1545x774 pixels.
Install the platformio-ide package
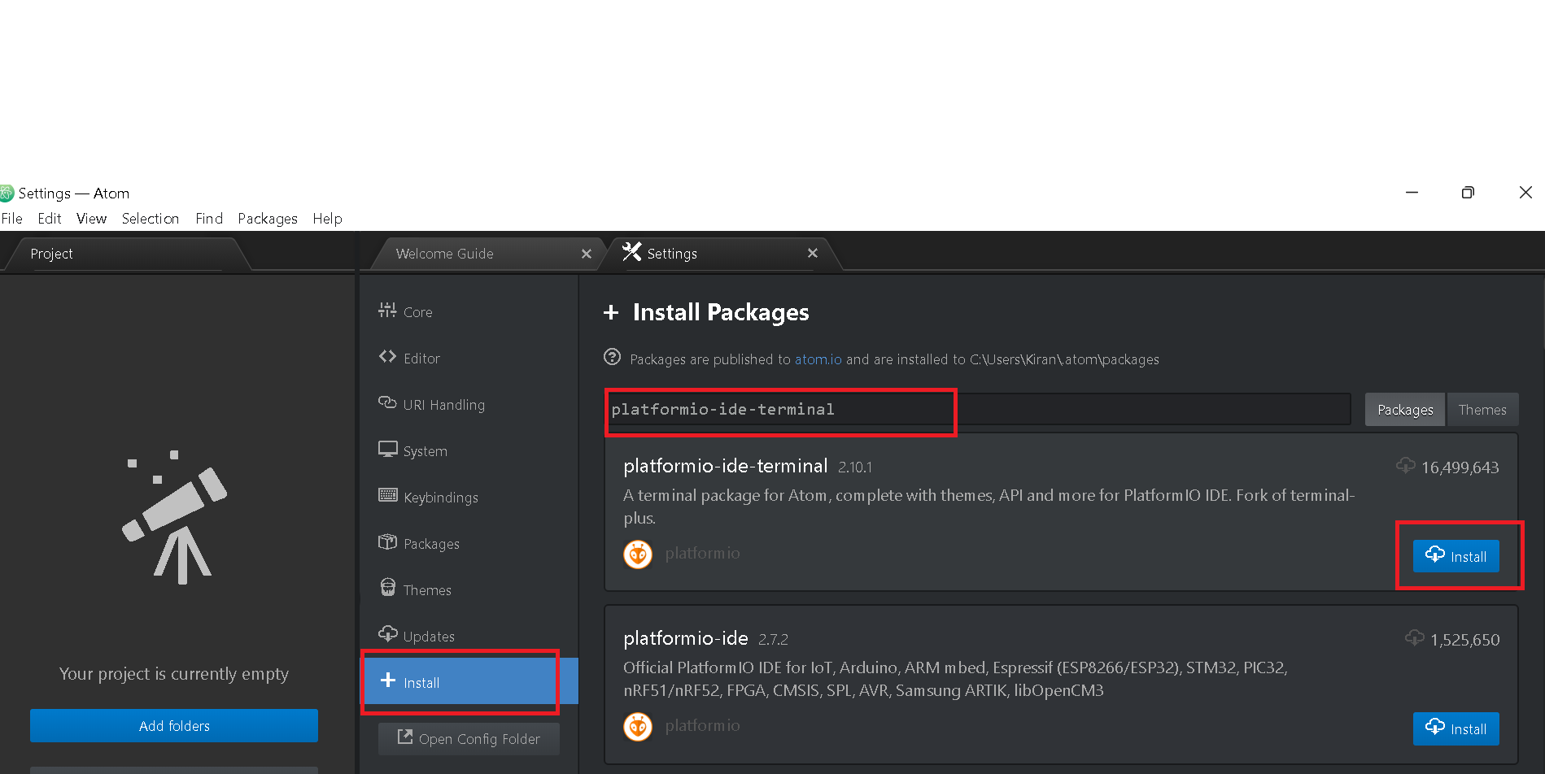click(x=1456, y=728)
